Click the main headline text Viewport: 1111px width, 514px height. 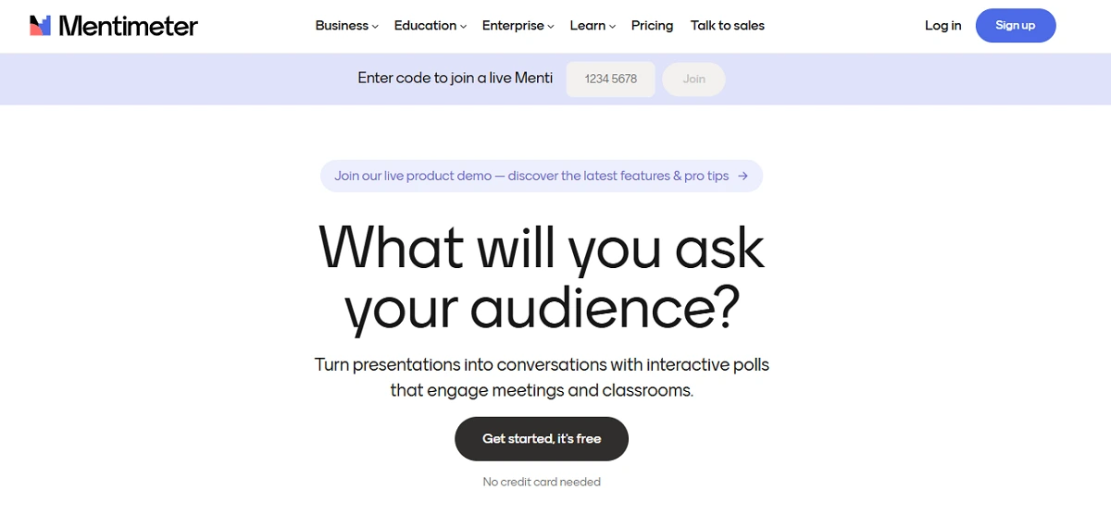[542, 277]
